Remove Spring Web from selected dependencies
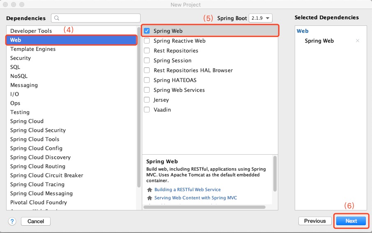This screenshot has height=233, width=372. [358, 41]
